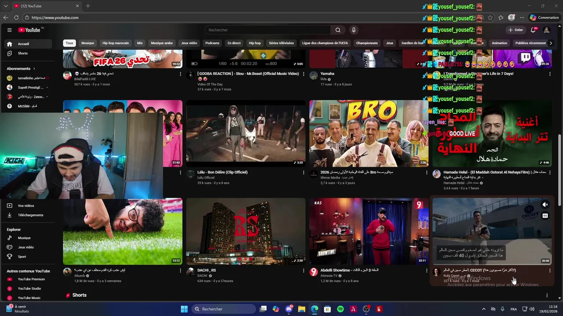Open the Copilot Conversation button
The width and height of the screenshot is (563, 316).
pos(544,18)
